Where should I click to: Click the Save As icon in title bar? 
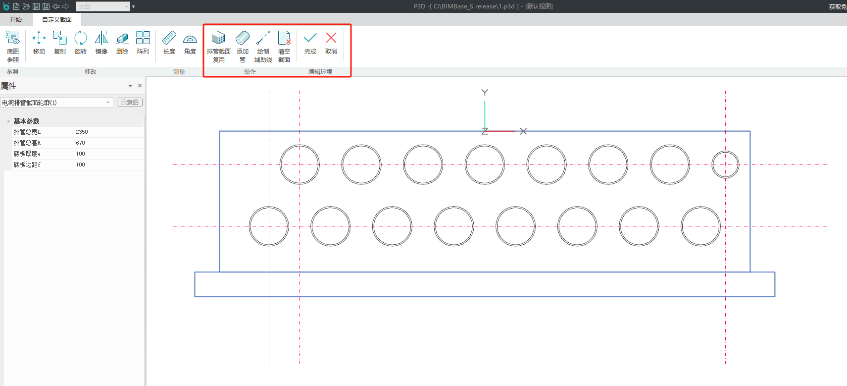(x=46, y=6)
